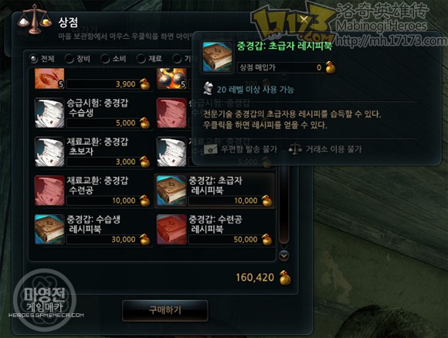Viewport: 448px width, 338px height.
Task: Select the red 중경갑: 수련공 레시피북 book icon
Action: [171, 230]
